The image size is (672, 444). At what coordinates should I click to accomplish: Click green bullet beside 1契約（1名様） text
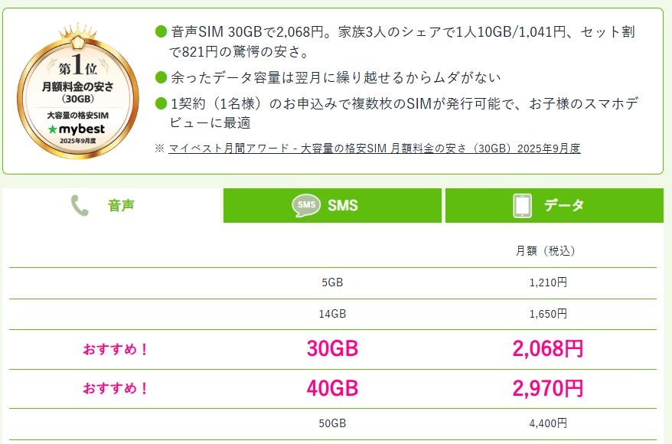(161, 103)
